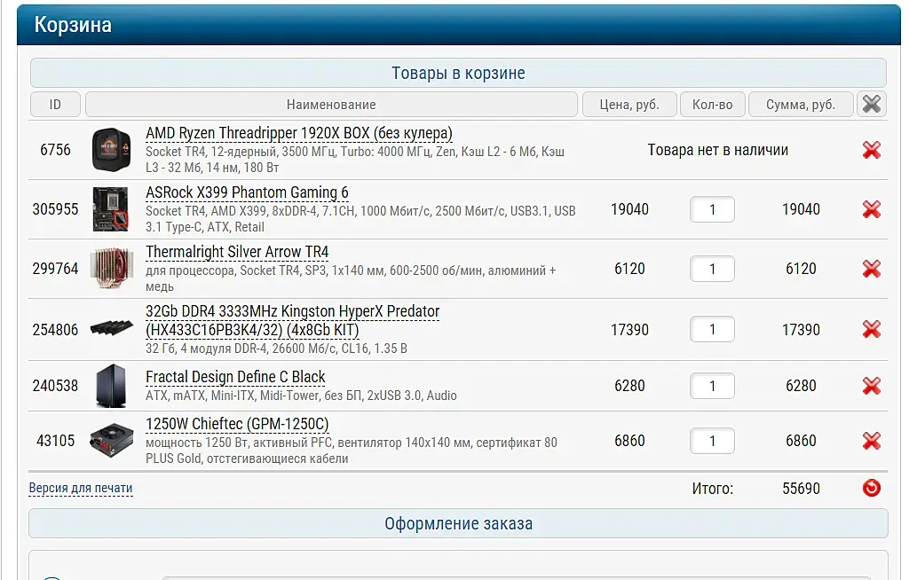The width and height of the screenshot is (909, 580).
Task: Click item ID 240538
Action: (55, 386)
